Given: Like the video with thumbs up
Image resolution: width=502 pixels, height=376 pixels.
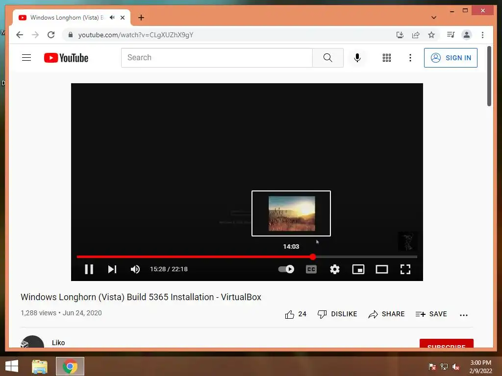Looking at the screenshot, I should coord(296,314).
